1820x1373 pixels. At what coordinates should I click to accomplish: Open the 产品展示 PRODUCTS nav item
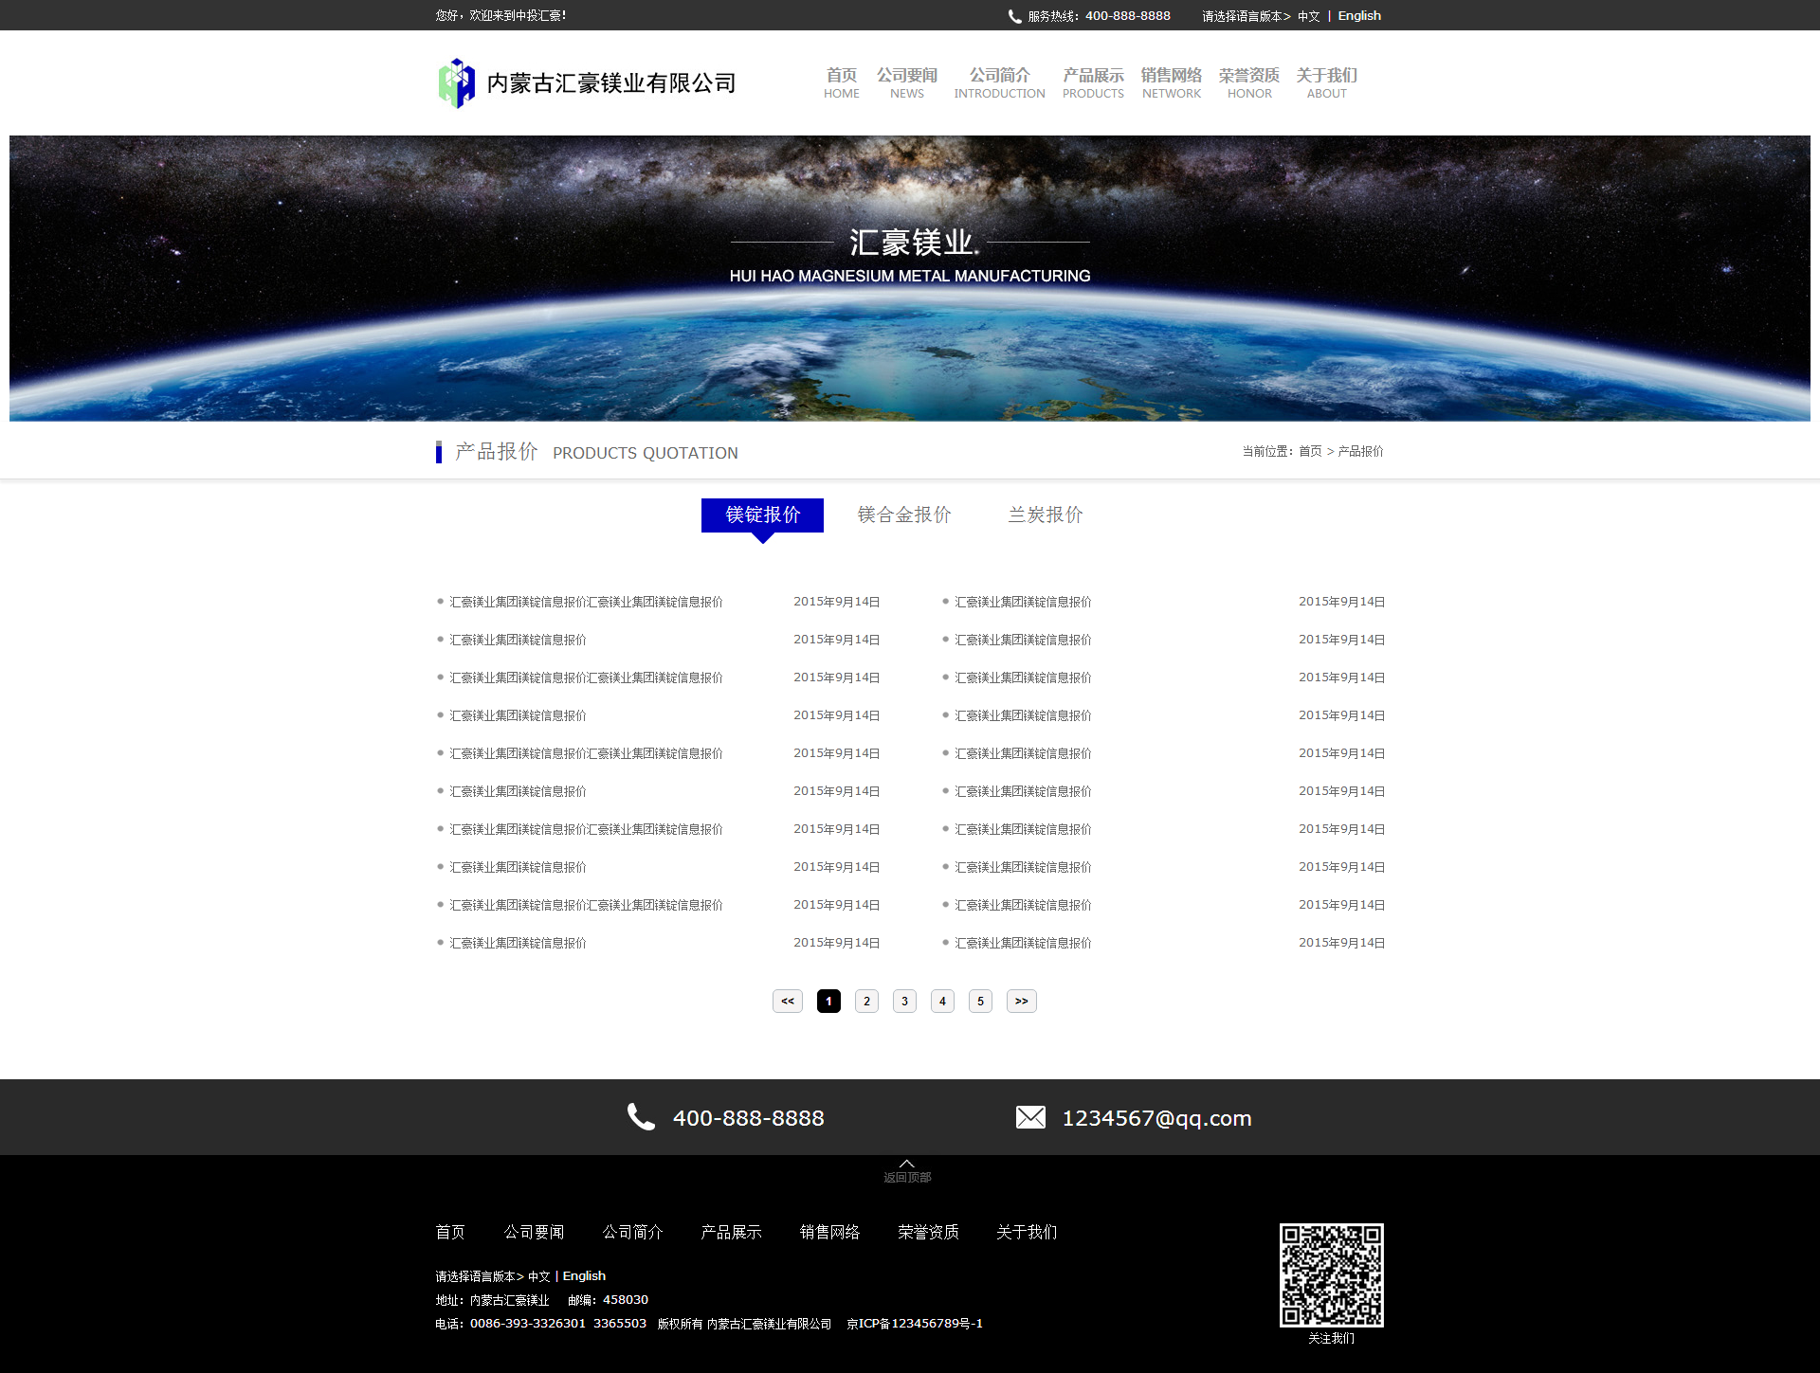[1093, 82]
